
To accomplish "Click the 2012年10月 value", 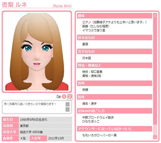I will [x=56, y=138].
